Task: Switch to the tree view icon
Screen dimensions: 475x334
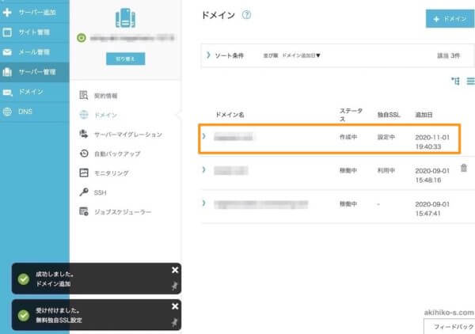Action: pyautogui.click(x=455, y=82)
